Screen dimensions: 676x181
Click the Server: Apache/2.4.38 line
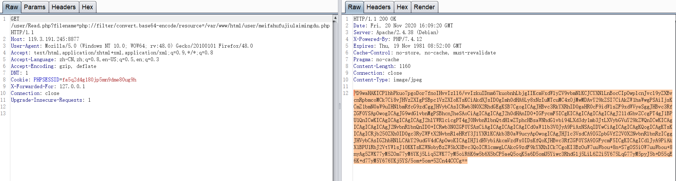(396, 32)
